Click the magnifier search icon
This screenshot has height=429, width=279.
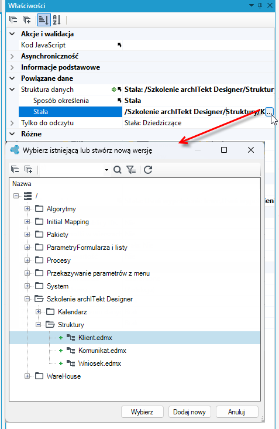pyautogui.click(x=118, y=170)
